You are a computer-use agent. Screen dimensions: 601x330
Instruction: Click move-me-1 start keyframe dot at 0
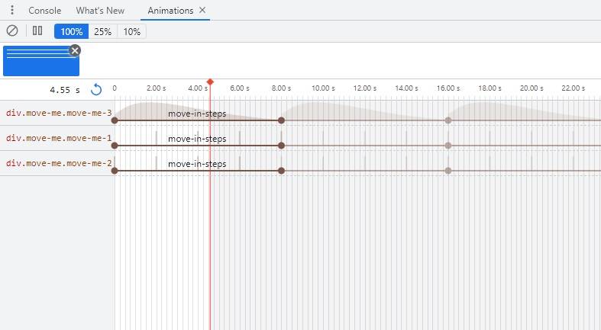tap(115, 146)
